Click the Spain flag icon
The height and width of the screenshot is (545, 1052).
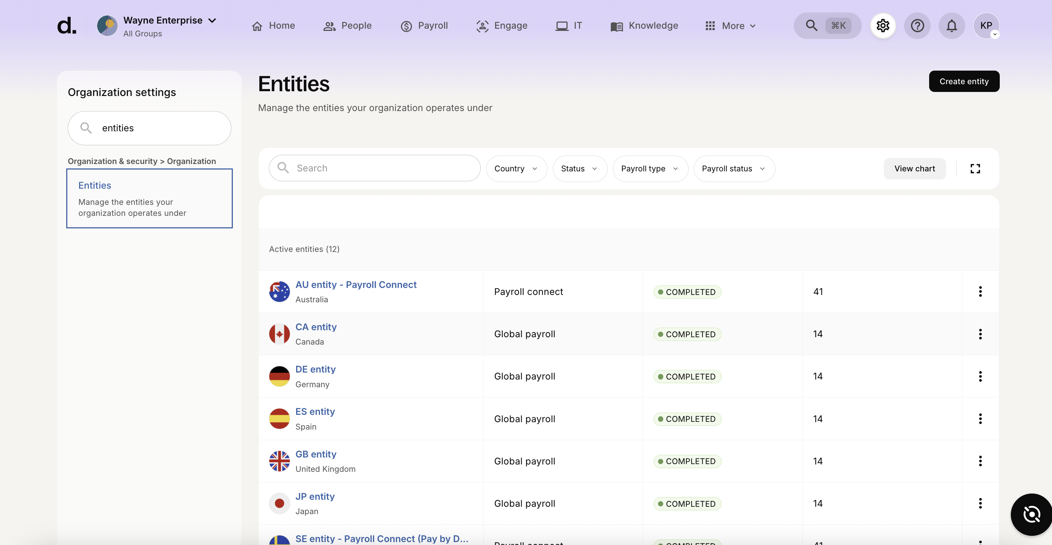pyautogui.click(x=279, y=419)
